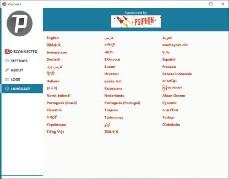Screen dimensions: 229x179
Task: Click the Settings gear icon
Action: (7, 61)
